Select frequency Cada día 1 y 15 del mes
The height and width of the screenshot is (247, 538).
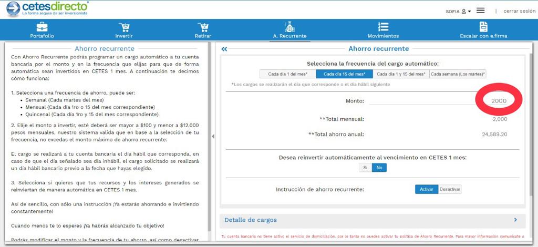pos(401,74)
